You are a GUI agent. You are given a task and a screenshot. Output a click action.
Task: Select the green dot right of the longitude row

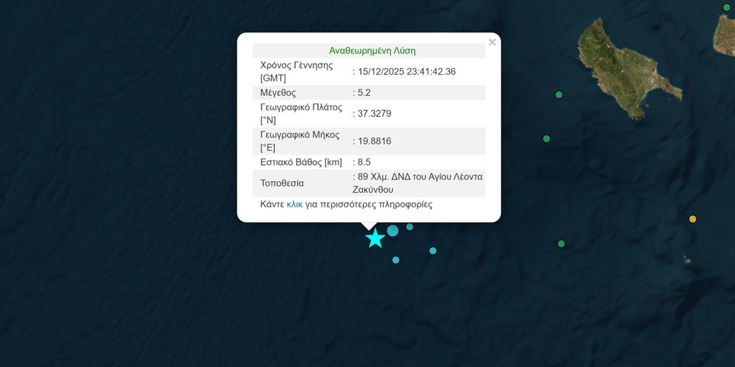click(x=547, y=139)
